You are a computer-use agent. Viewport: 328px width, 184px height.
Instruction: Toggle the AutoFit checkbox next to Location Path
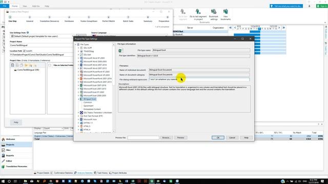[24, 51]
